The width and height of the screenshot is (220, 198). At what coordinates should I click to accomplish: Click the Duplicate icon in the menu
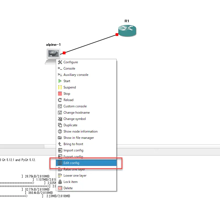click(60, 125)
